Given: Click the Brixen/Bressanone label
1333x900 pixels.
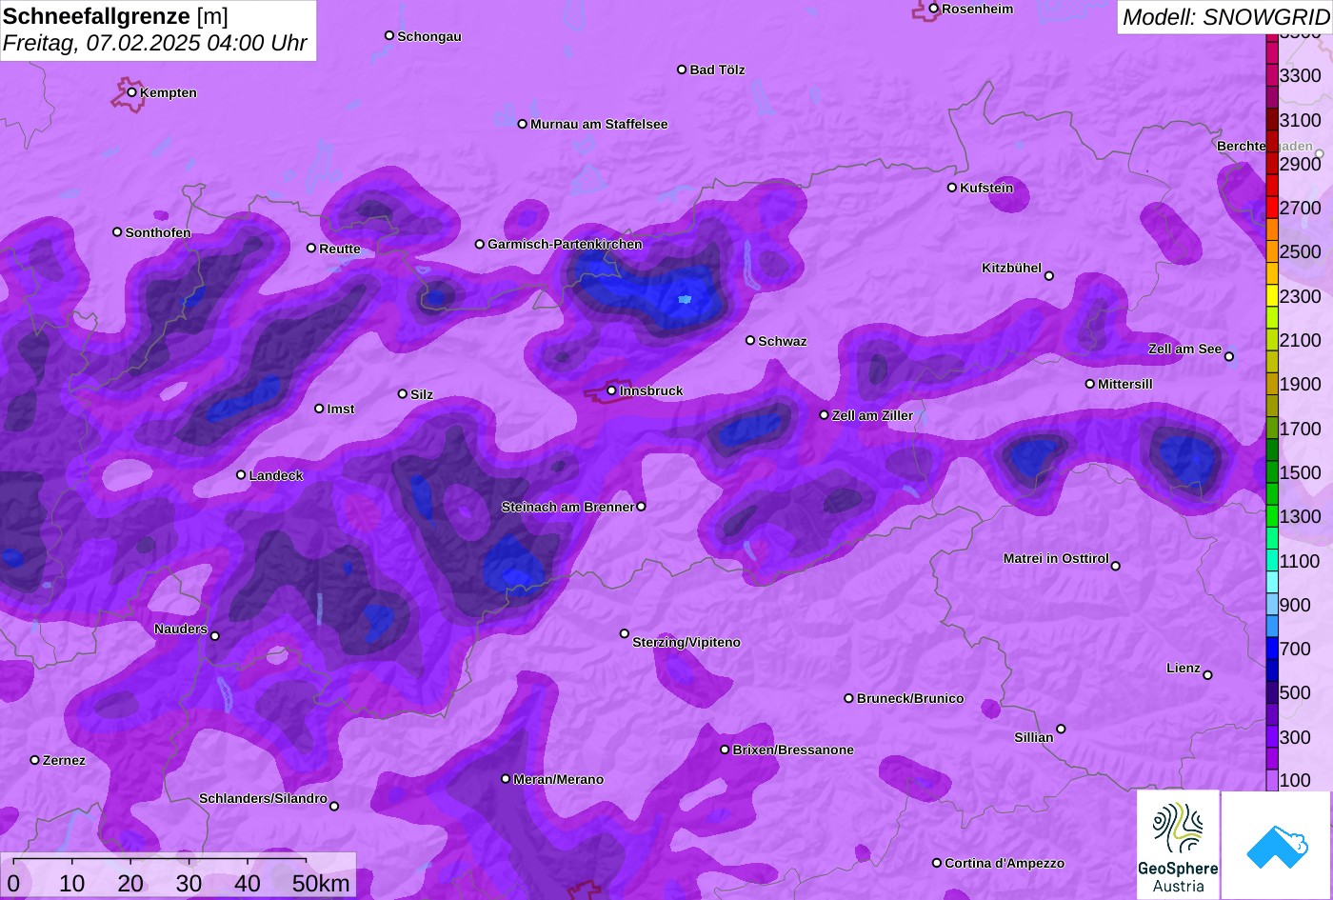Looking at the screenshot, I should coord(793,750).
